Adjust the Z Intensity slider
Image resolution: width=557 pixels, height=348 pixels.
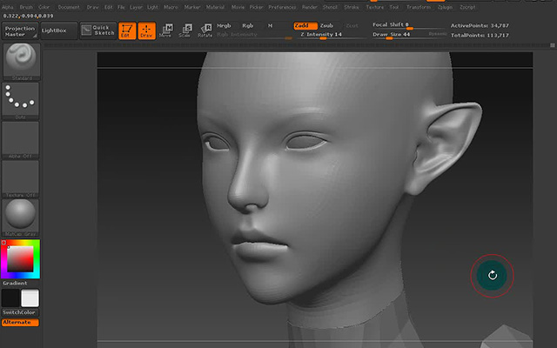coord(332,35)
